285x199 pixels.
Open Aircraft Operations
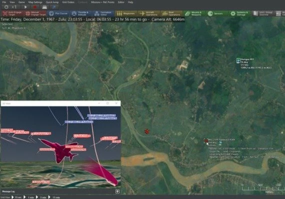point(149,13)
